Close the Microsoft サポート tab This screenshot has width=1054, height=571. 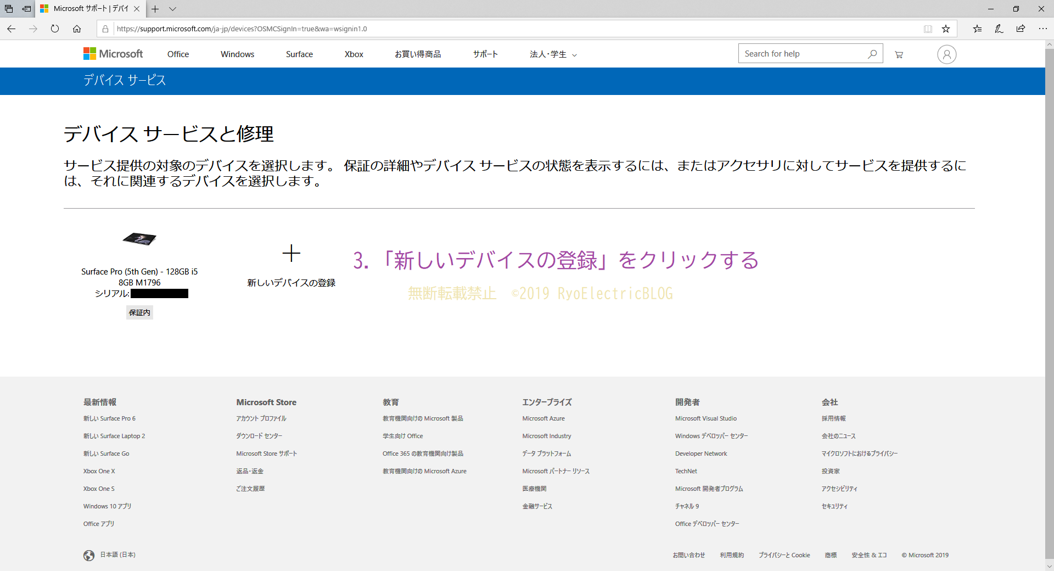point(137,9)
